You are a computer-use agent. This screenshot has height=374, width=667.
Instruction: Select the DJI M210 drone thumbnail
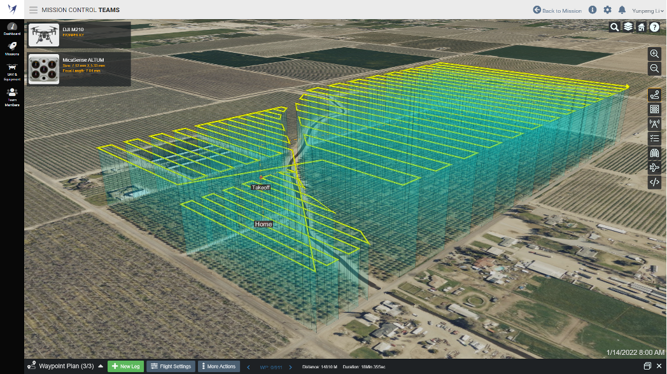tap(44, 35)
